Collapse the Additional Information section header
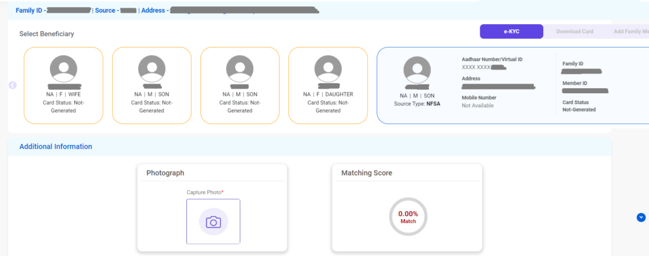Viewport: 649px width, 256px height. [56, 146]
